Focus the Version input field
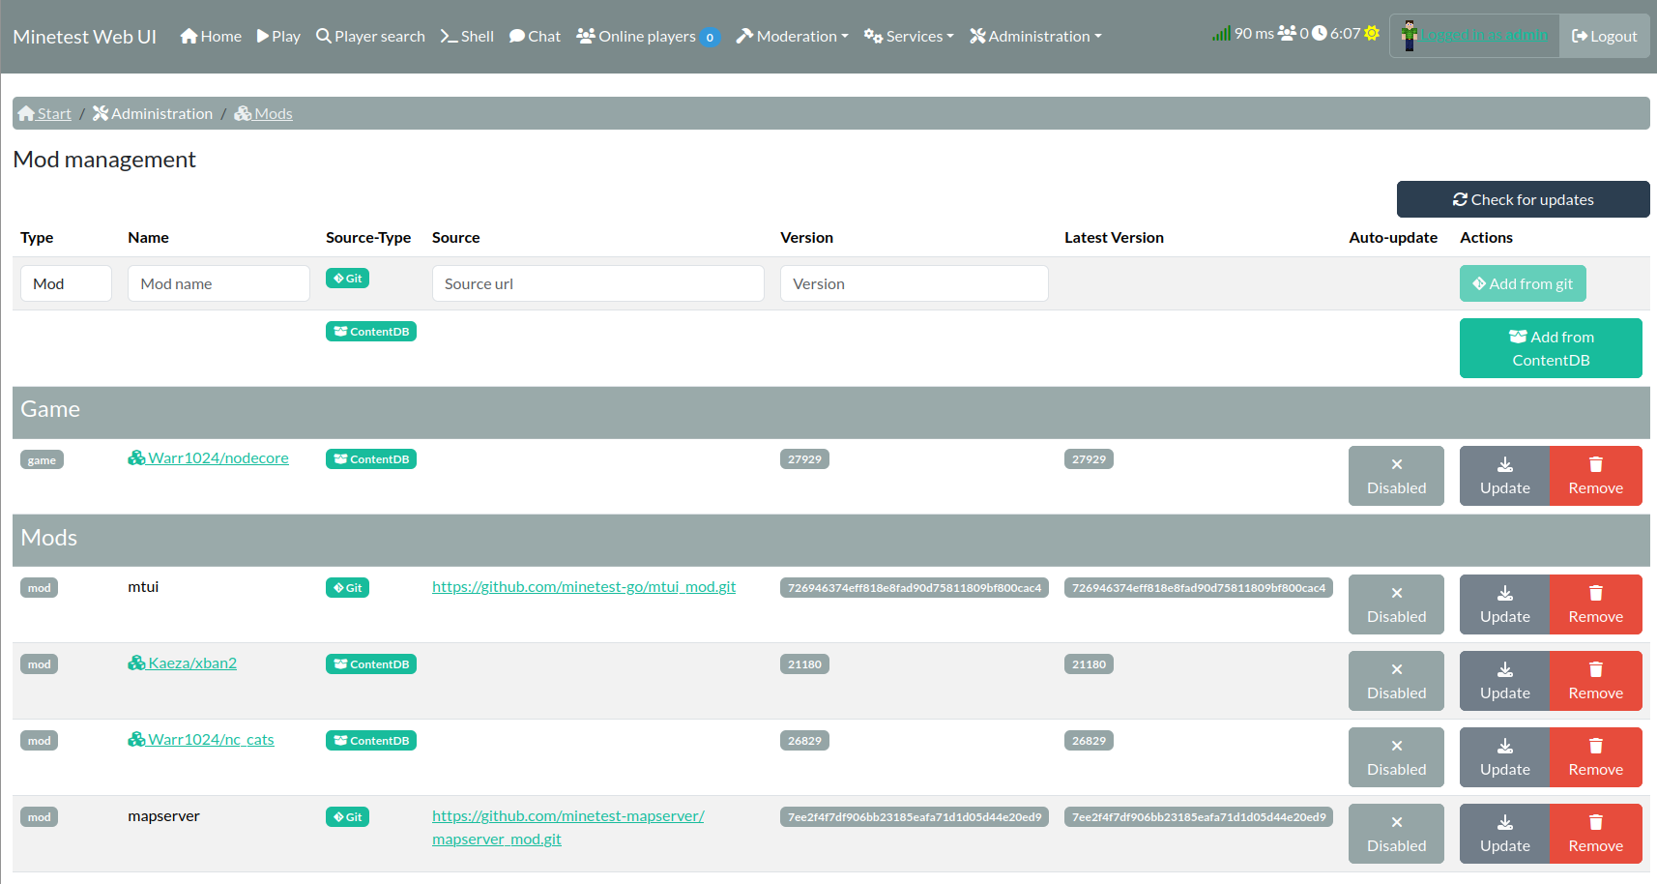Image resolution: width=1657 pixels, height=884 pixels. pyautogui.click(x=914, y=283)
